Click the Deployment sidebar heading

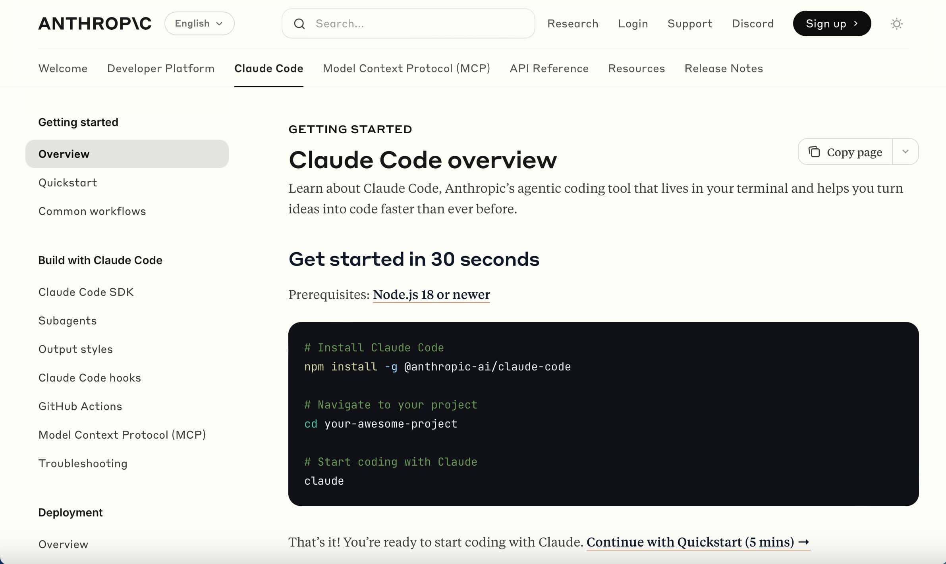click(70, 512)
